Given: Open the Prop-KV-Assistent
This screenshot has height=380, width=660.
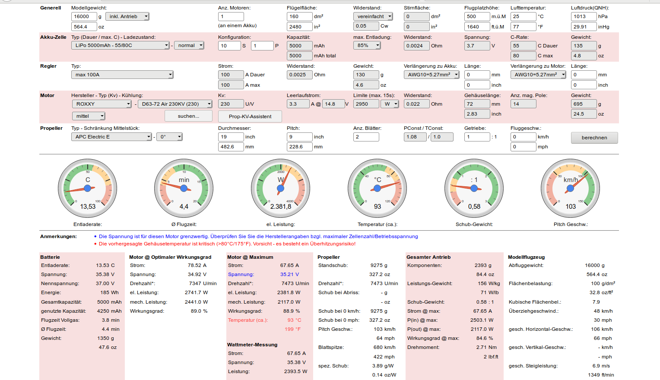Looking at the screenshot, I should click(250, 116).
